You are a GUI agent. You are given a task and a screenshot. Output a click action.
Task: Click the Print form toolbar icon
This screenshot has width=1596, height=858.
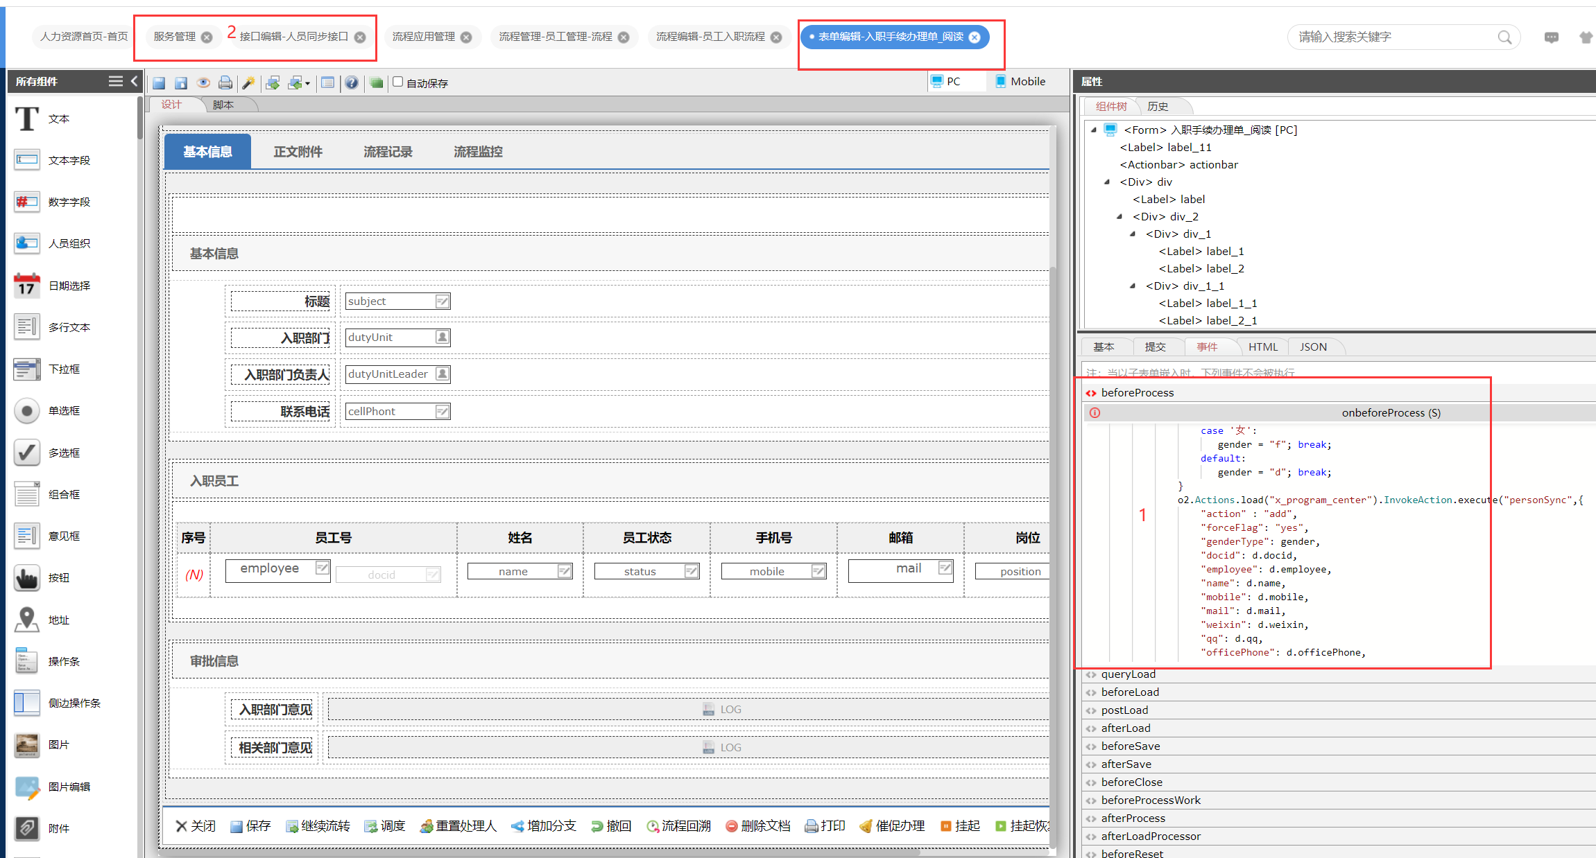click(225, 83)
